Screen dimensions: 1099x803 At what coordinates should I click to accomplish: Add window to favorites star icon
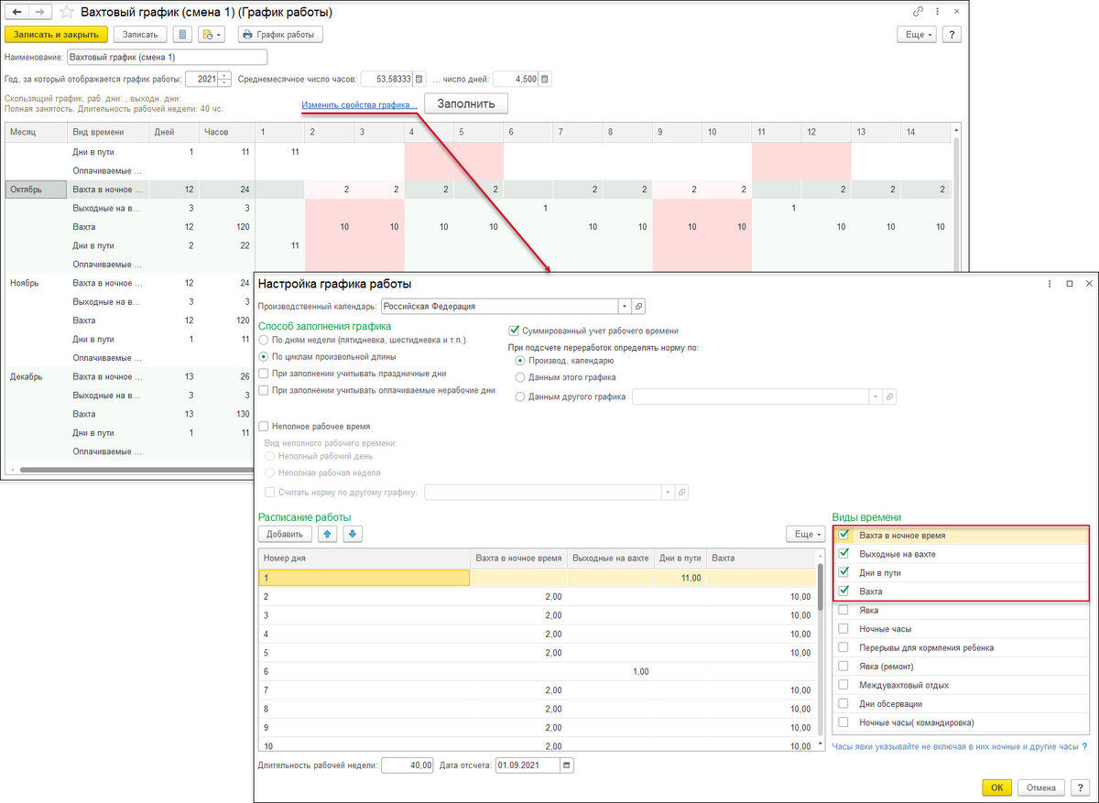pyautogui.click(x=64, y=13)
